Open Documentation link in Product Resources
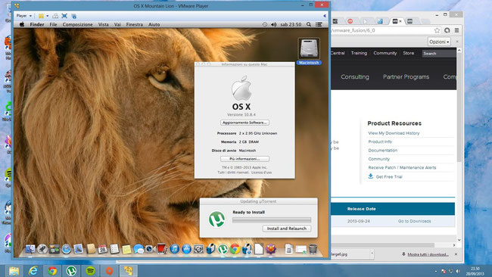 point(383,151)
